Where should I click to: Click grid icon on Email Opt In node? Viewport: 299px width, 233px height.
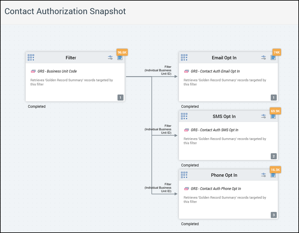click(x=184, y=57)
